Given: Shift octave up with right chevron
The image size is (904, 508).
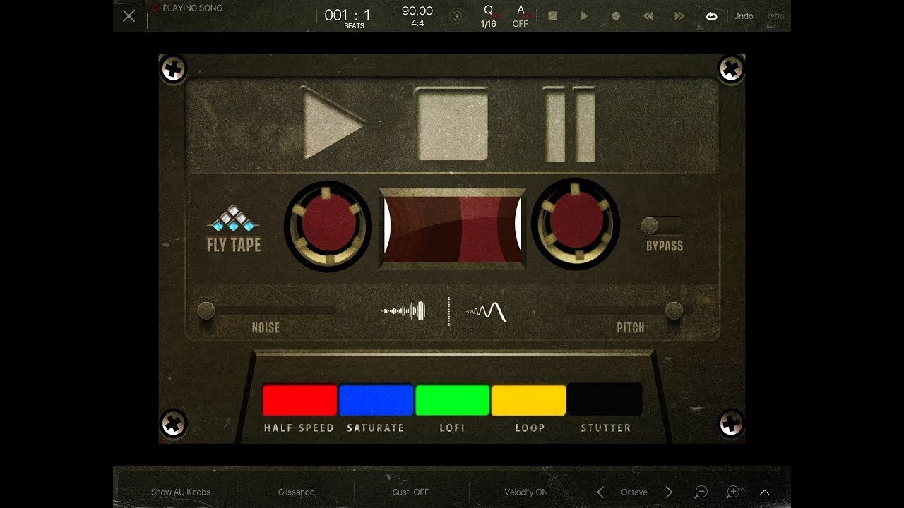Looking at the screenshot, I should click(669, 492).
